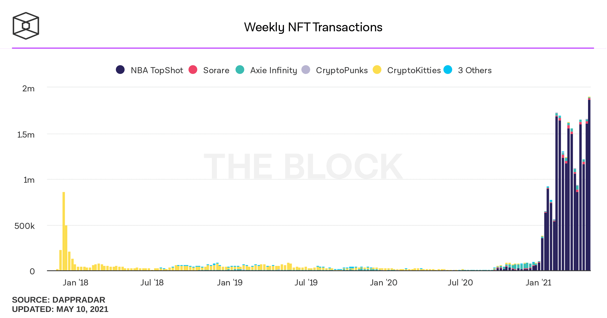Toggle the 3 Others series label
This screenshot has height=318, width=607.
475,70
